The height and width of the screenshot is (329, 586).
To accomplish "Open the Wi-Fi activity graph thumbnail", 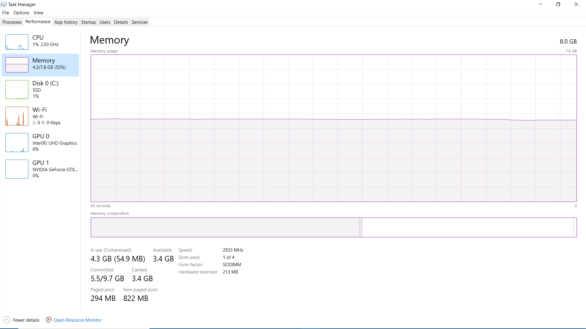I will 17,116.
